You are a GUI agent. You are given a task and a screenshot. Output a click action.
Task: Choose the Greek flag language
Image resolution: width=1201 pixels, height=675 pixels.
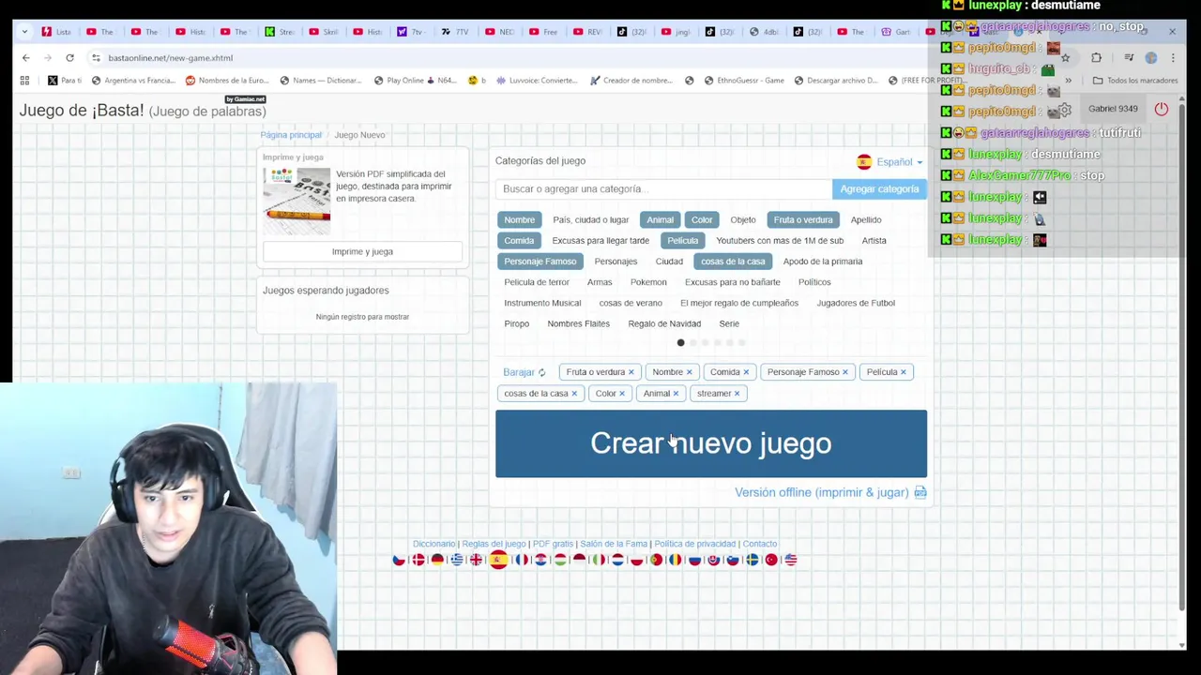[457, 560]
